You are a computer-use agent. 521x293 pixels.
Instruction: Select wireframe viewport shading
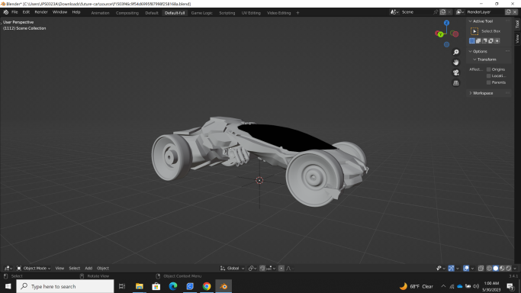tap(489, 269)
